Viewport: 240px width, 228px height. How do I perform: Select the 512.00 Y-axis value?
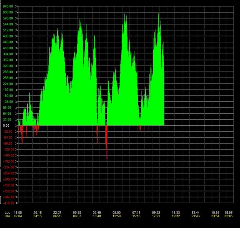(x=8, y=30)
